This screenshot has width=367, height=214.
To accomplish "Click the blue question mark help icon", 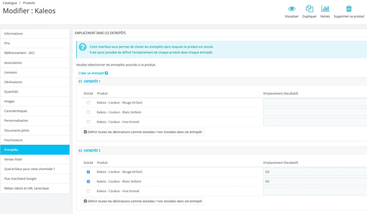I will [x=83, y=47].
